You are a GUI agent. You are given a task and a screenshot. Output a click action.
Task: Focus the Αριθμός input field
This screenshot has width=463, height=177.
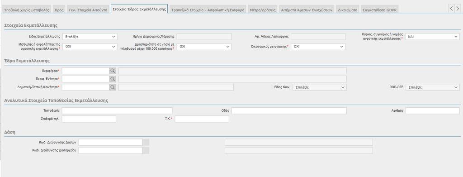click(x=433, y=111)
